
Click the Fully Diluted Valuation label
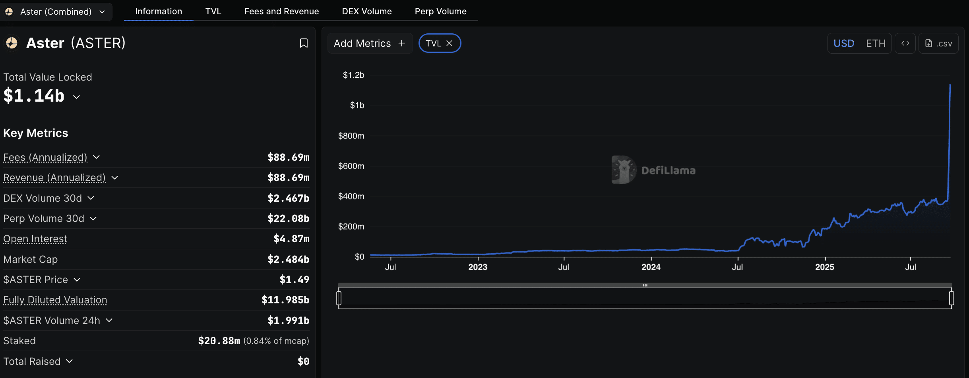tap(55, 300)
